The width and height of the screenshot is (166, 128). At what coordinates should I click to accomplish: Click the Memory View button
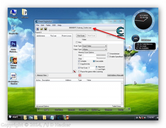[x=42, y=75]
